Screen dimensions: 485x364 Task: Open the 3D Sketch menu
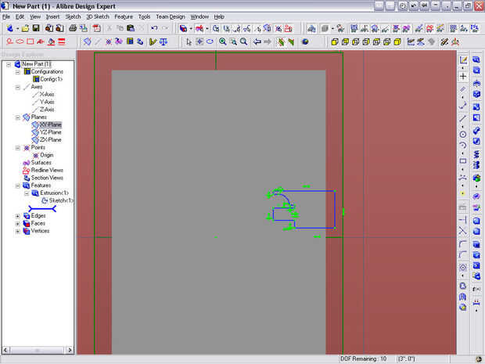click(x=98, y=16)
